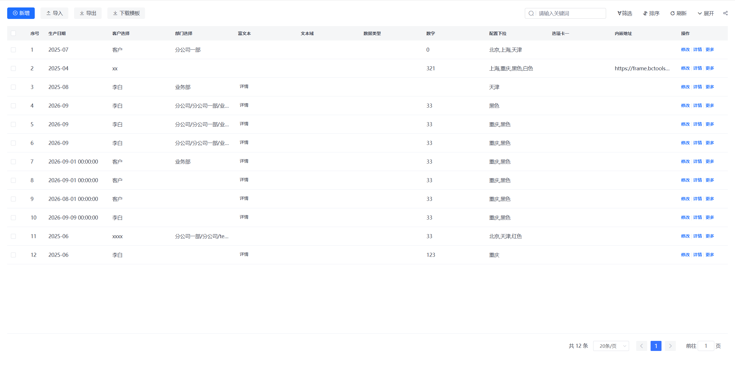Expand the toolbar with 展开

[706, 13]
